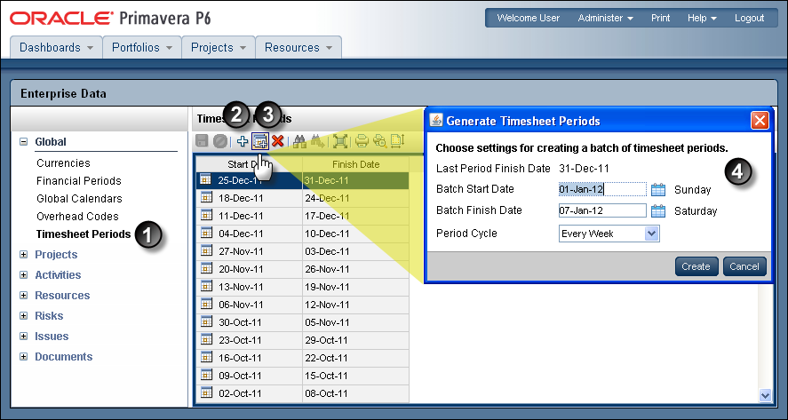Open the Batch Finish Date calendar picker
Image resolution: width=788 pixels, height=420 pixels.
pyautogui.click(x=657, y=211)
